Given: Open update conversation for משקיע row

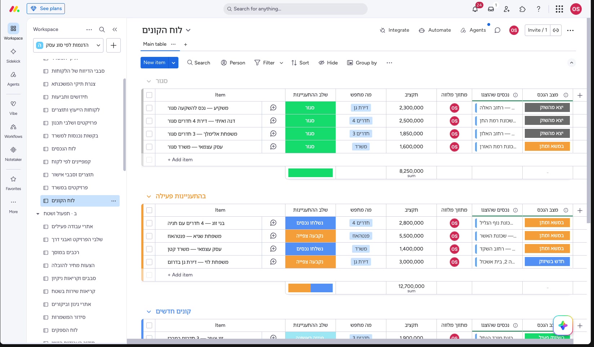Looking at the screenshot, I should [273, 108].
